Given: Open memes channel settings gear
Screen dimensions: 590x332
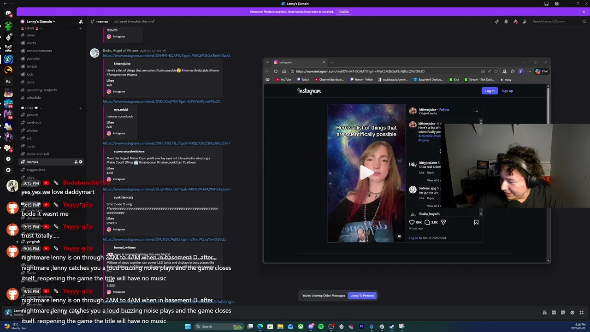Looking at the screenshot, I should pos(81,162).
